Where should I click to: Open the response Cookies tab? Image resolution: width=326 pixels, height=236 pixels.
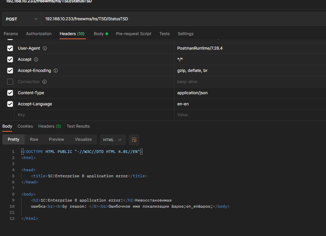pyautogui.click(x=25, y=126)
